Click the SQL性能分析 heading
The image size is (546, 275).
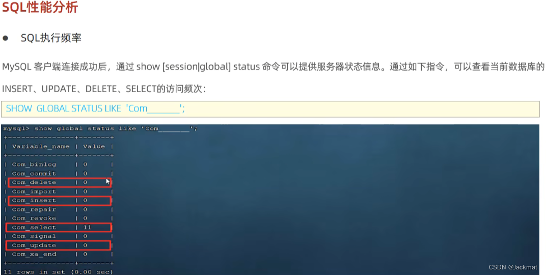40,7
